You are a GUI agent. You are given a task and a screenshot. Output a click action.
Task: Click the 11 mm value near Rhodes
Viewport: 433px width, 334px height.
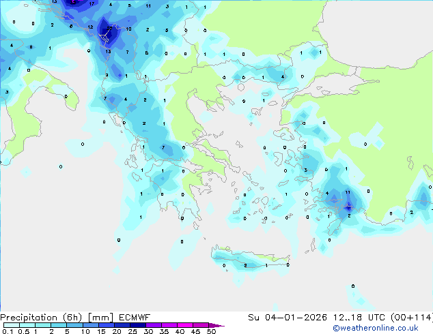point(348,193)
